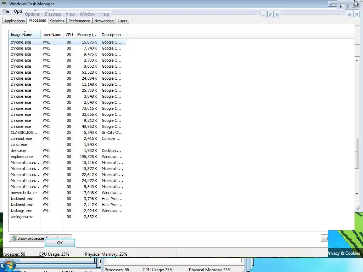Open the Window menu

coord(88,14)
